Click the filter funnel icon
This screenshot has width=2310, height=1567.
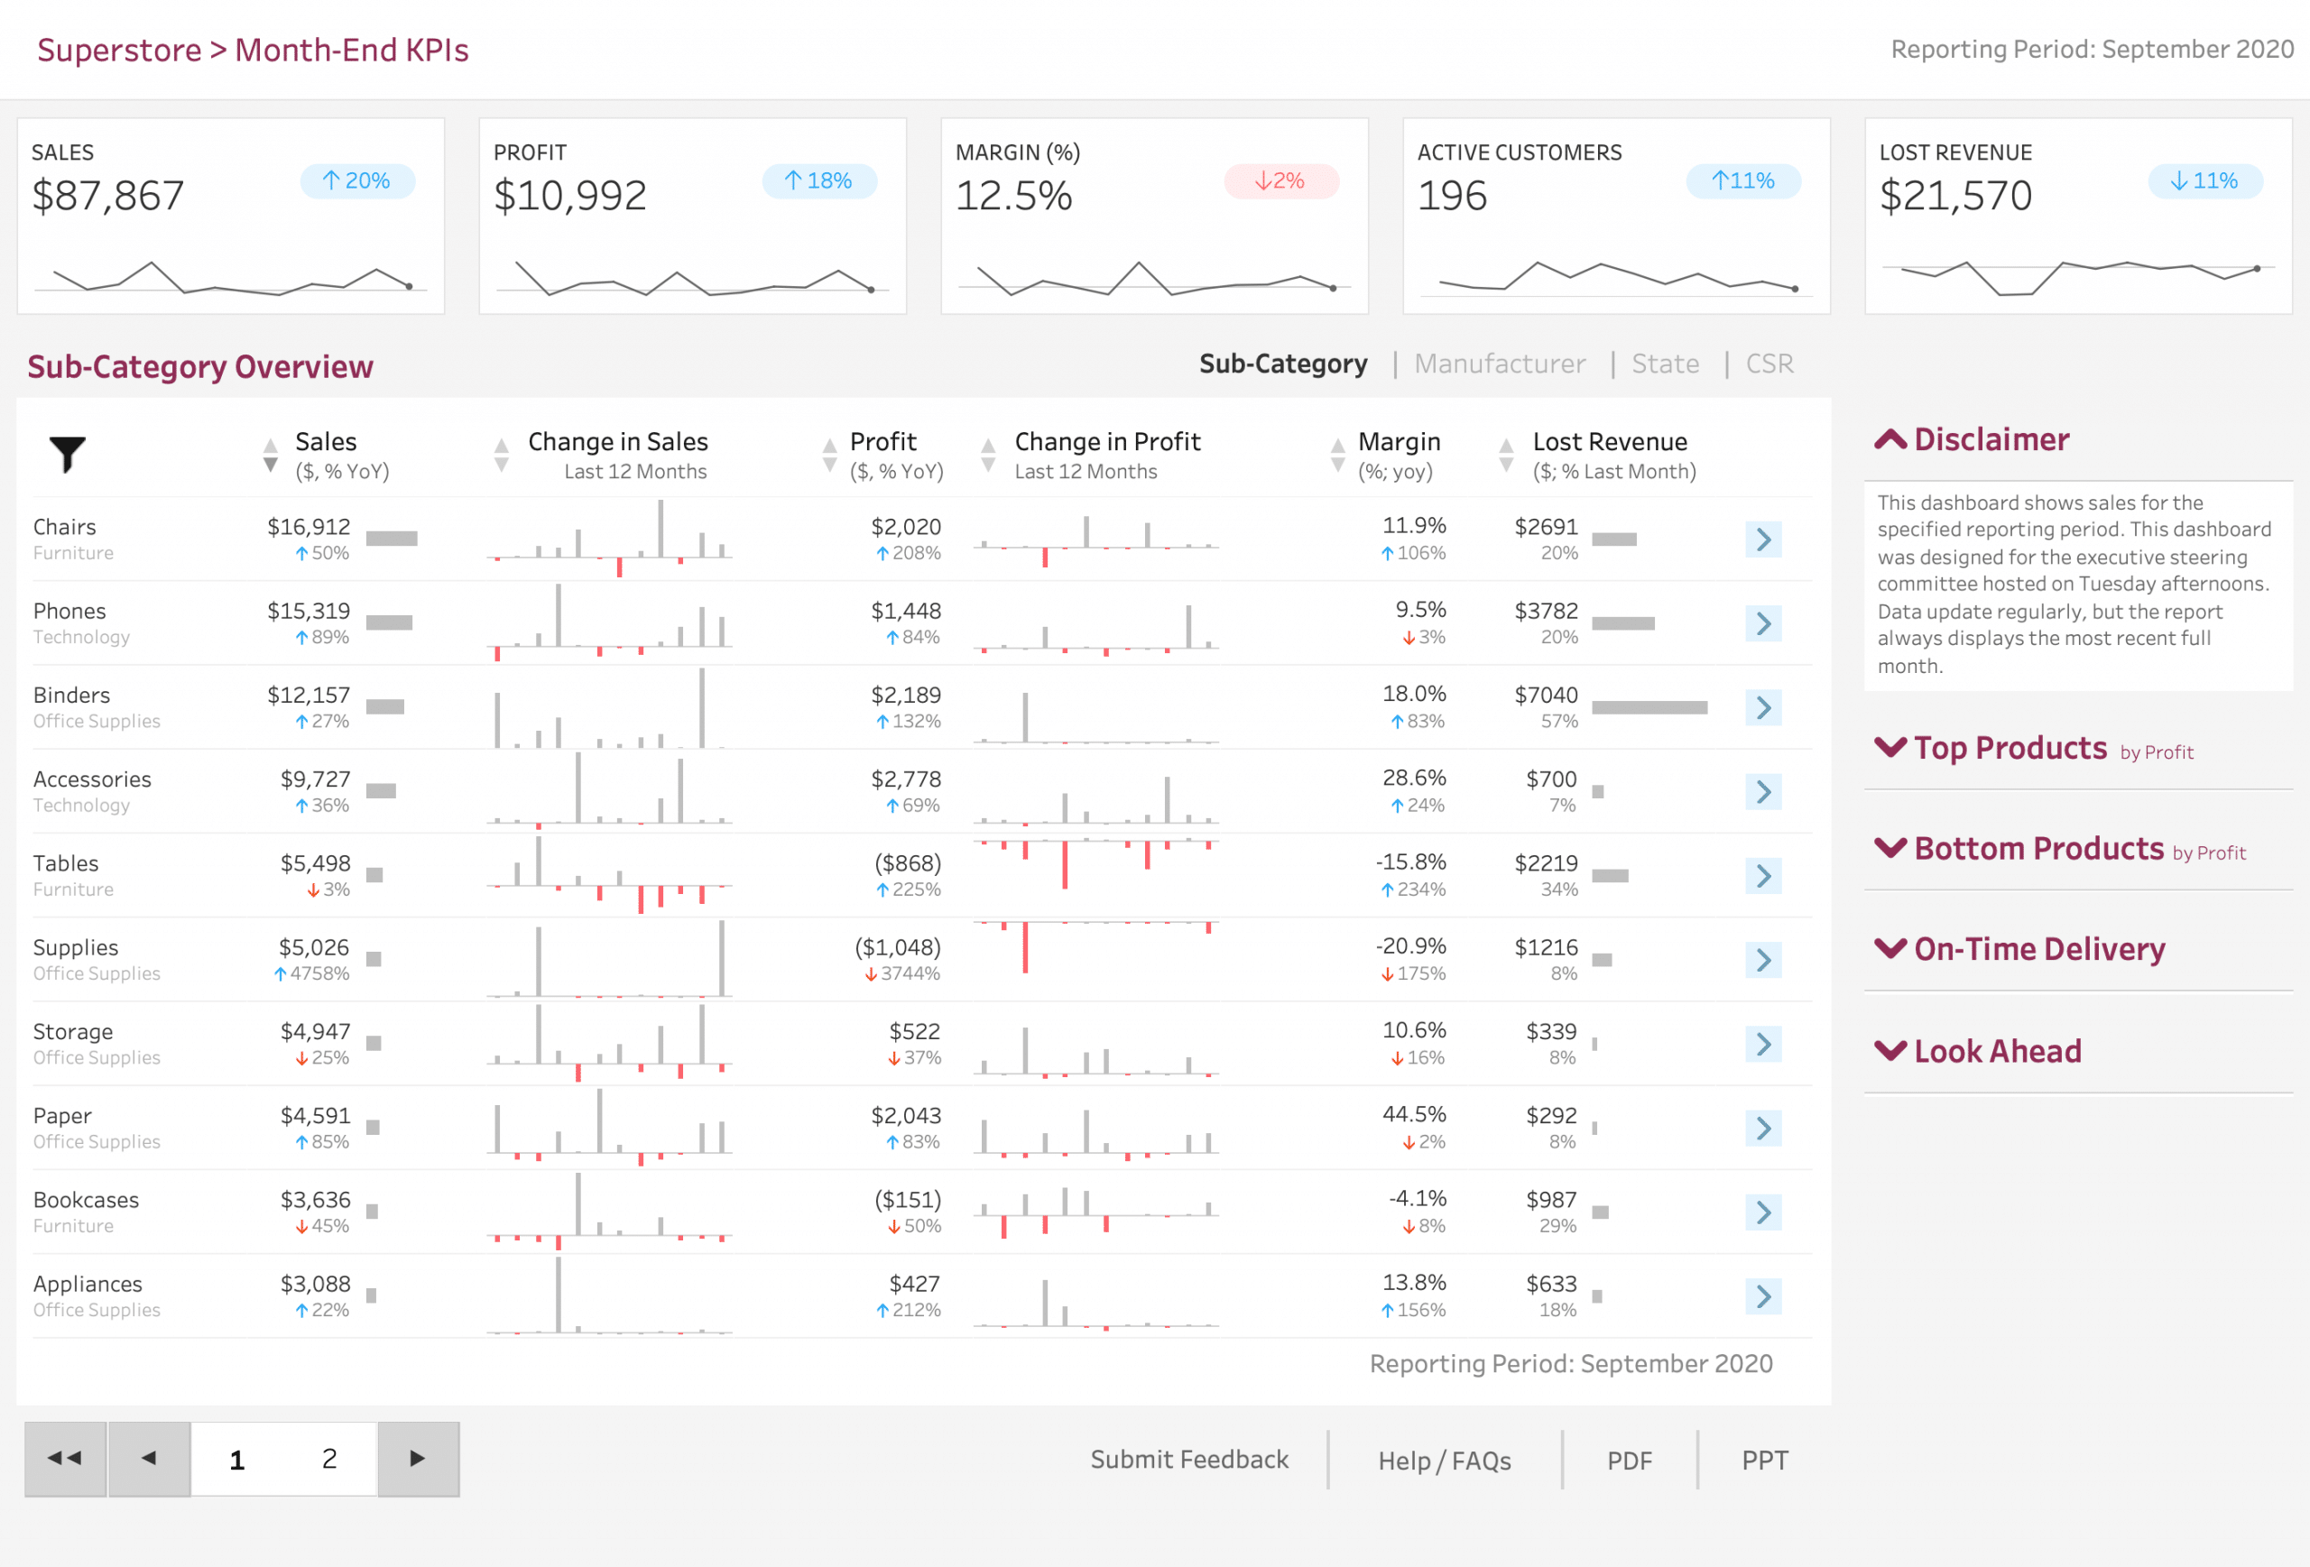coord(68,454)
